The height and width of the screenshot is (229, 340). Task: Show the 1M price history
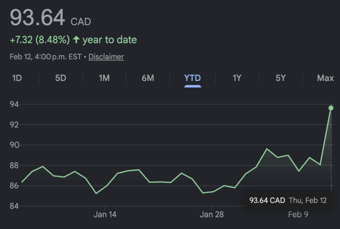[x=104, y=78]
